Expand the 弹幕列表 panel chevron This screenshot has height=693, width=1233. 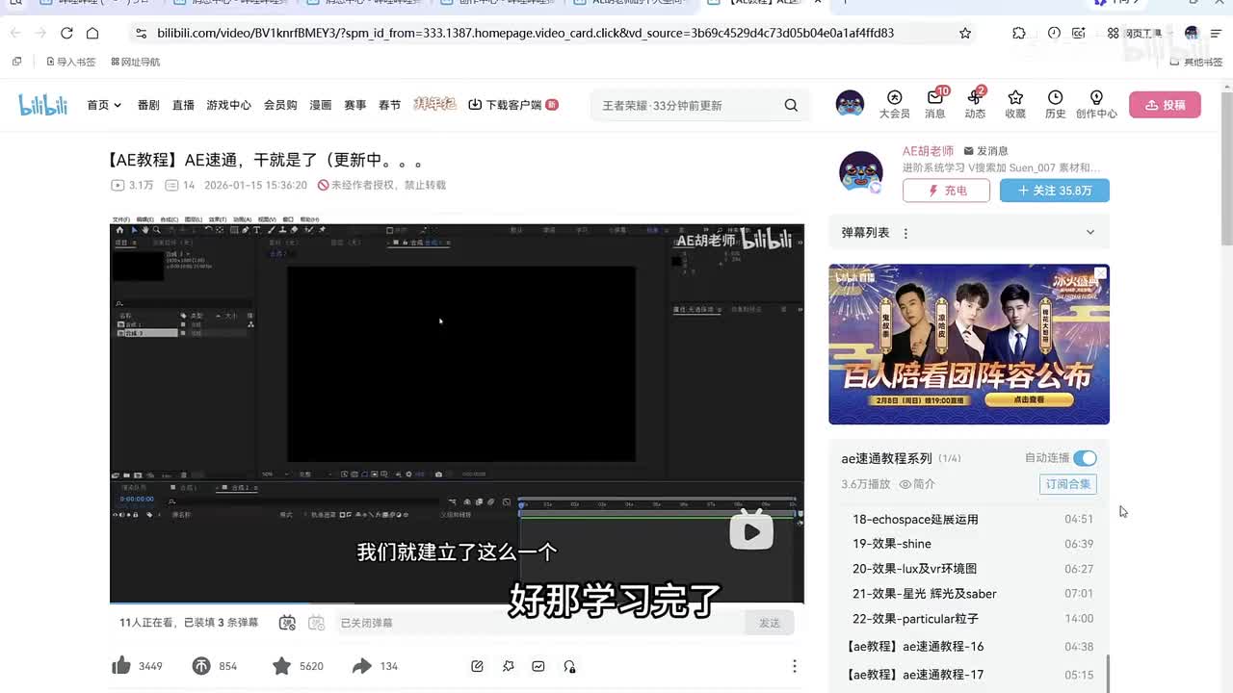1090,232
